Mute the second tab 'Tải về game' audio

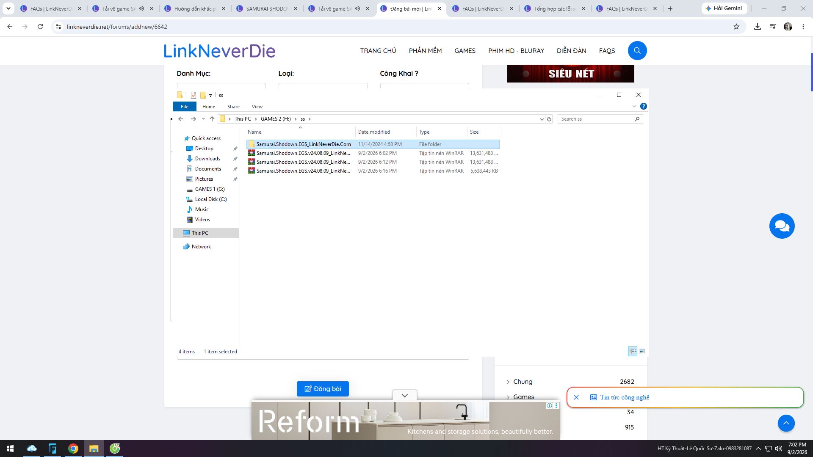point(141,8)
